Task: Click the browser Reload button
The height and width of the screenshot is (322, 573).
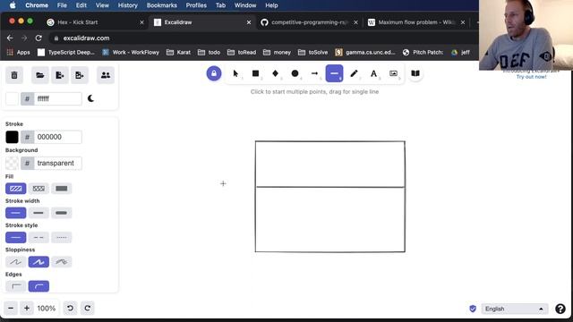Action: pyautogui.click(x=38, y=38)
